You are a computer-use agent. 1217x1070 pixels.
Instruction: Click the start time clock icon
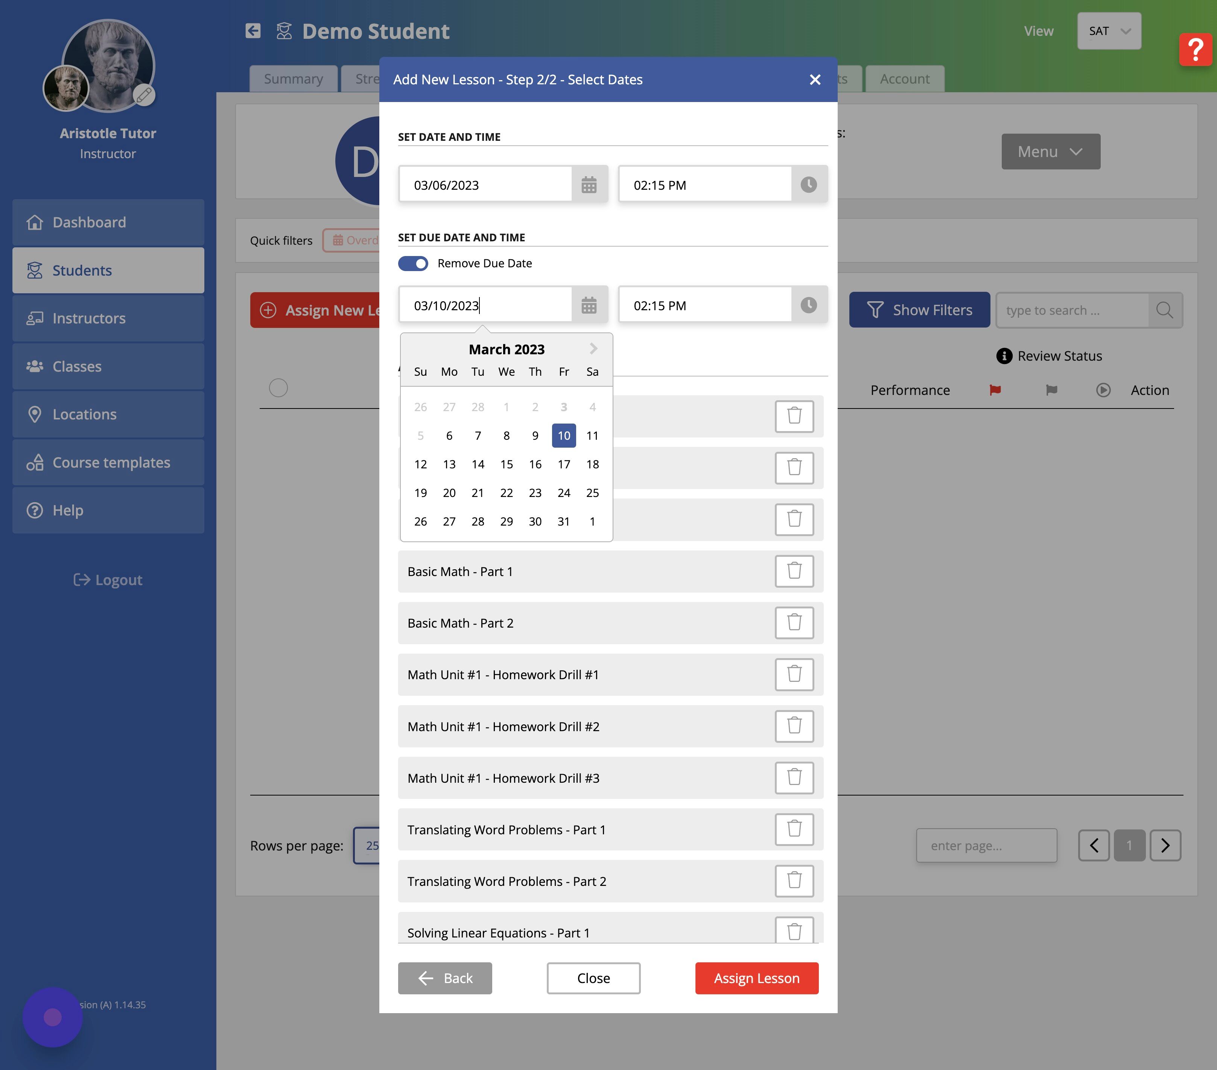tap(808, 185)
